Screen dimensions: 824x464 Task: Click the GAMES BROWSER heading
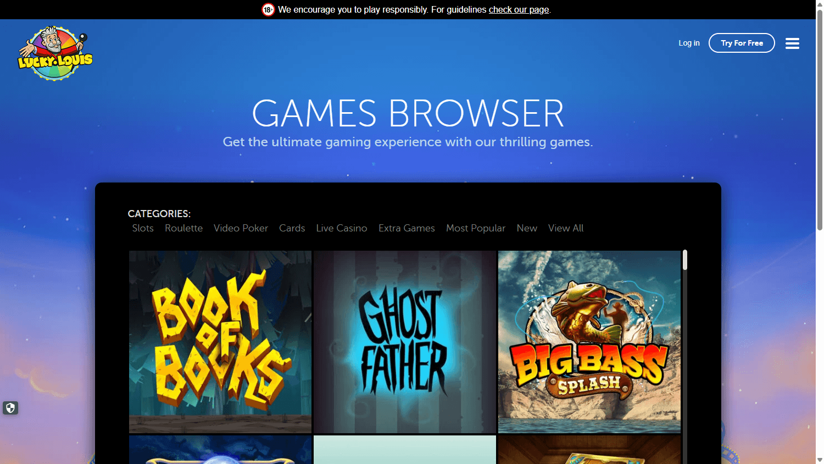(x=408, y=113)
